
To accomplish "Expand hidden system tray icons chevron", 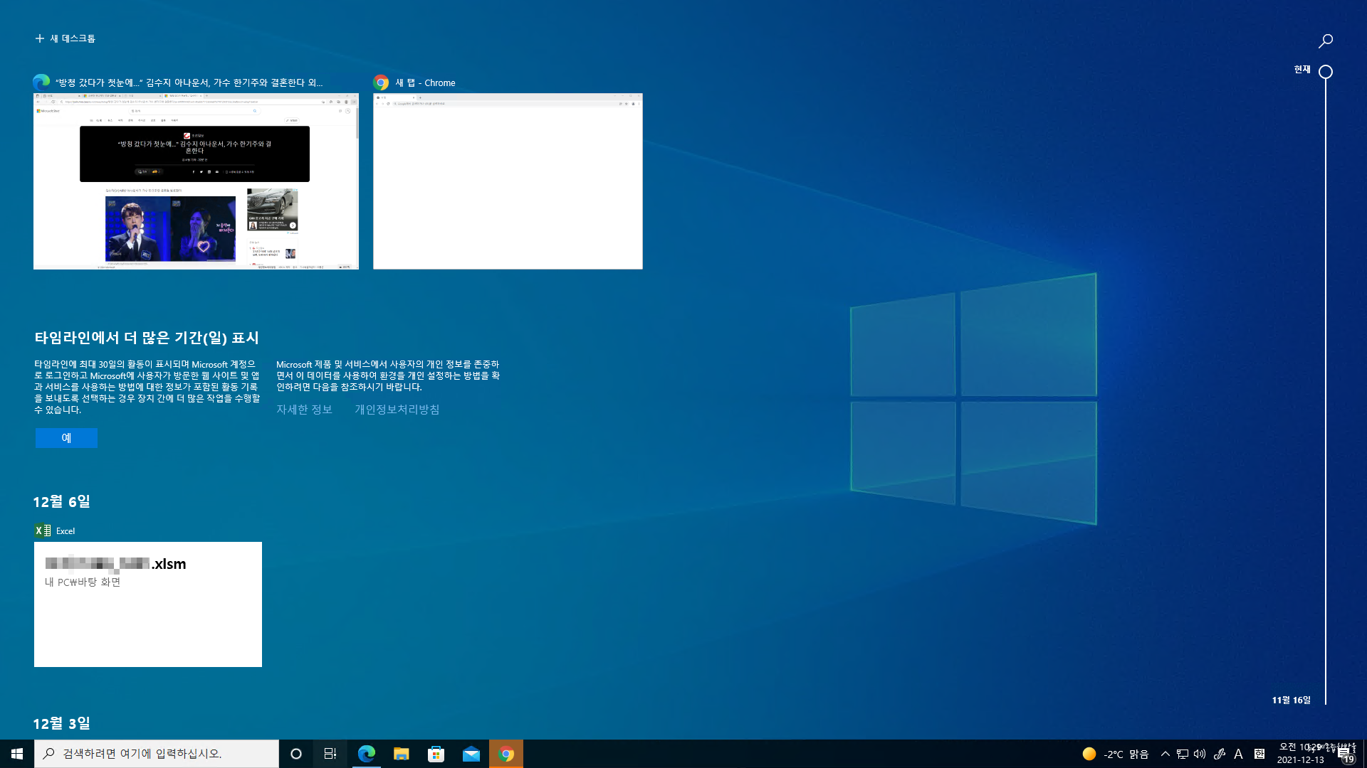I will tap(1165, 754).
